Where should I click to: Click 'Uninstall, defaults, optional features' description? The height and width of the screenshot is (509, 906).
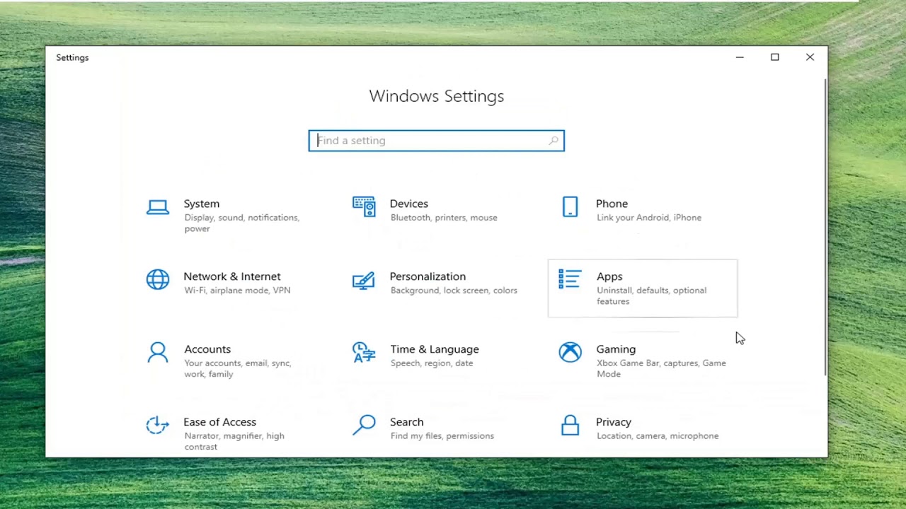[x=651, y=296]
